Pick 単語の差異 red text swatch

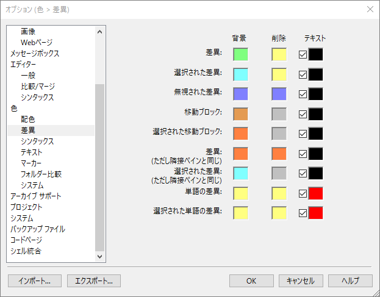(x=315, y=193)
